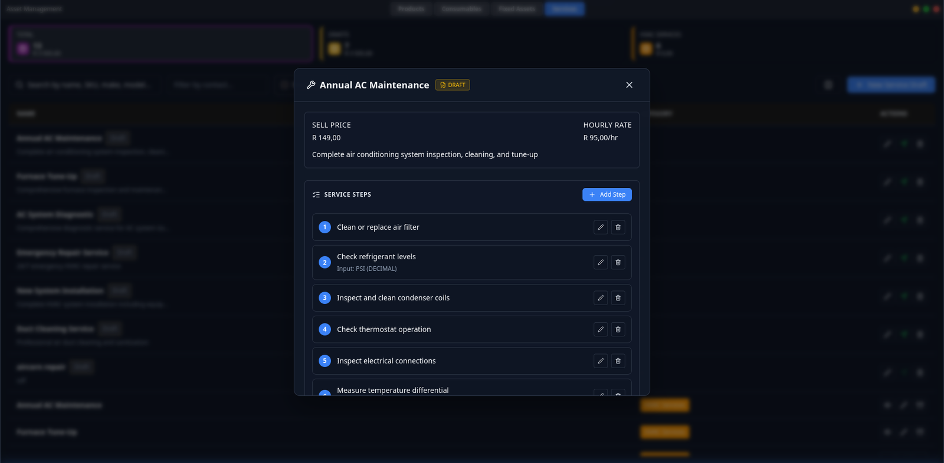Switch to the Consumables tab behind dialog

pos(461,9)
